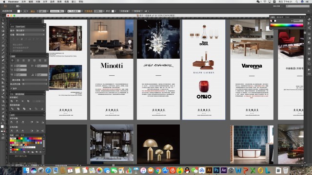The width and height of the screenshot is (312, 175).
Task: Click the 首选项 button in control bar
Action: point(137,11)
